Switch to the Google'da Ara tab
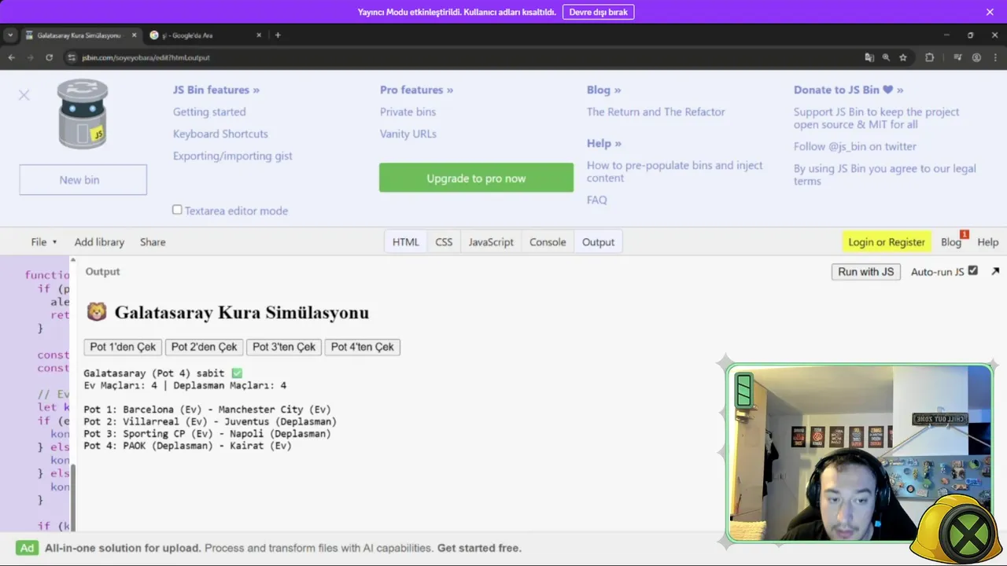This screenshot has width=1007, height=566. tap(205, 35)
